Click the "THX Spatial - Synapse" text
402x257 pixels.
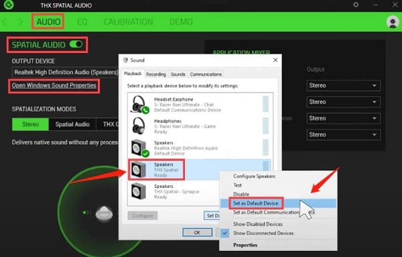point(177,191)
